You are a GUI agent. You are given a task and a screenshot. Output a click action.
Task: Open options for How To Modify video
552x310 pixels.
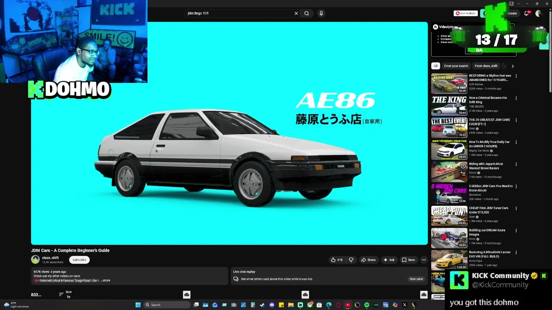(x=516, y=142)
